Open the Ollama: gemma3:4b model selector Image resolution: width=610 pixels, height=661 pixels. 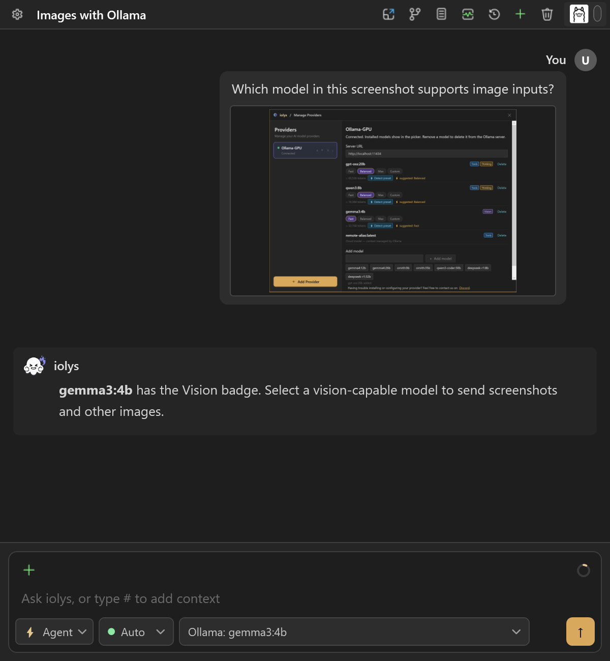pyautogui.click(x=354, y=632)
